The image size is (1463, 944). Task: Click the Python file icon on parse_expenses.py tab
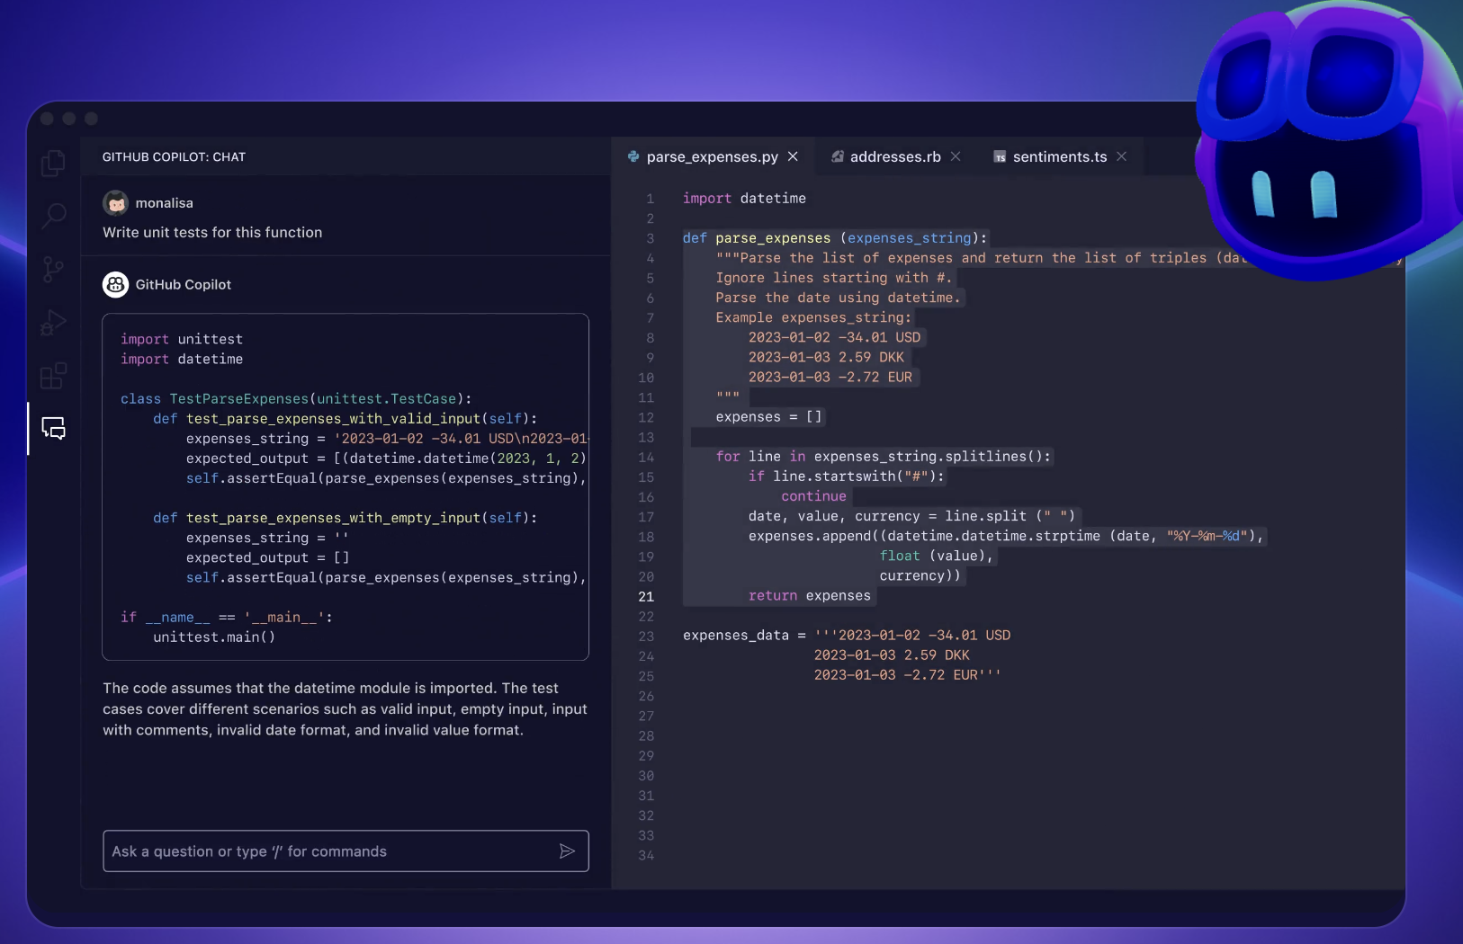coord(633,156)
